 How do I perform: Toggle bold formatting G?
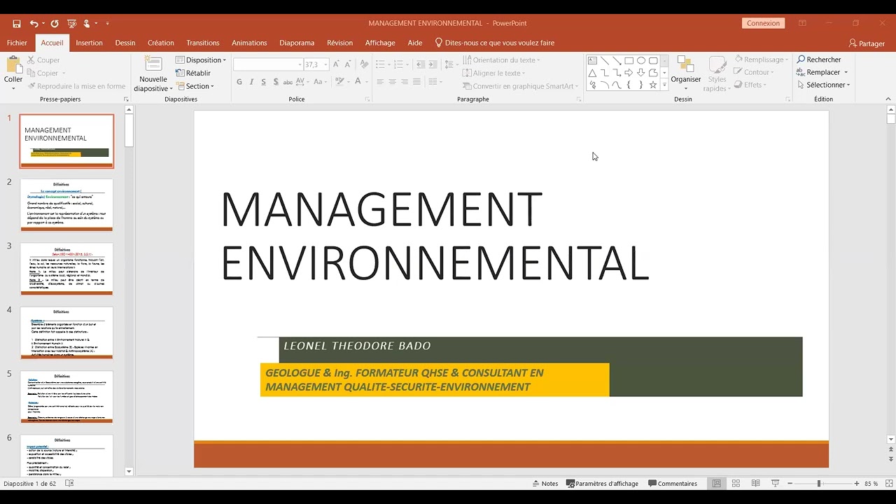(239, 82)
